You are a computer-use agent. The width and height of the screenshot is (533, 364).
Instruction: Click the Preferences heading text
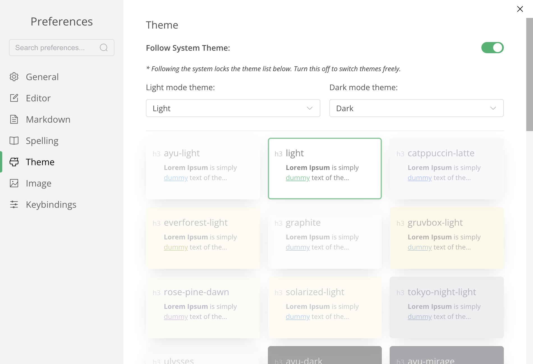(62, 22)
